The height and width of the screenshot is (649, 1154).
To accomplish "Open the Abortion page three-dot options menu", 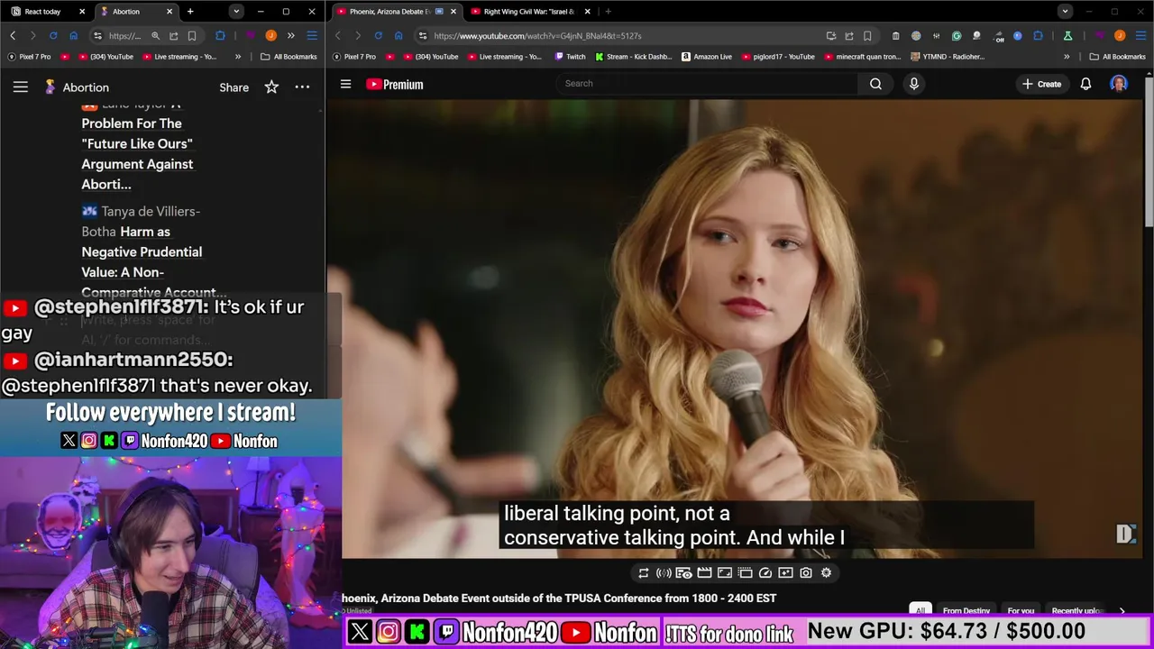I will [302, 87].
